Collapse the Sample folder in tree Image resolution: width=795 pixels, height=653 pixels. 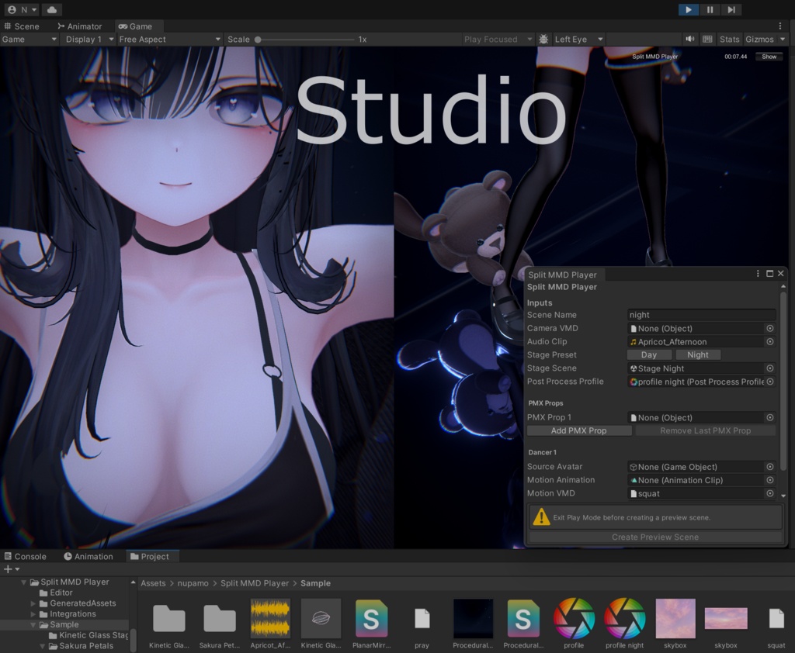[x=33, y=624]
